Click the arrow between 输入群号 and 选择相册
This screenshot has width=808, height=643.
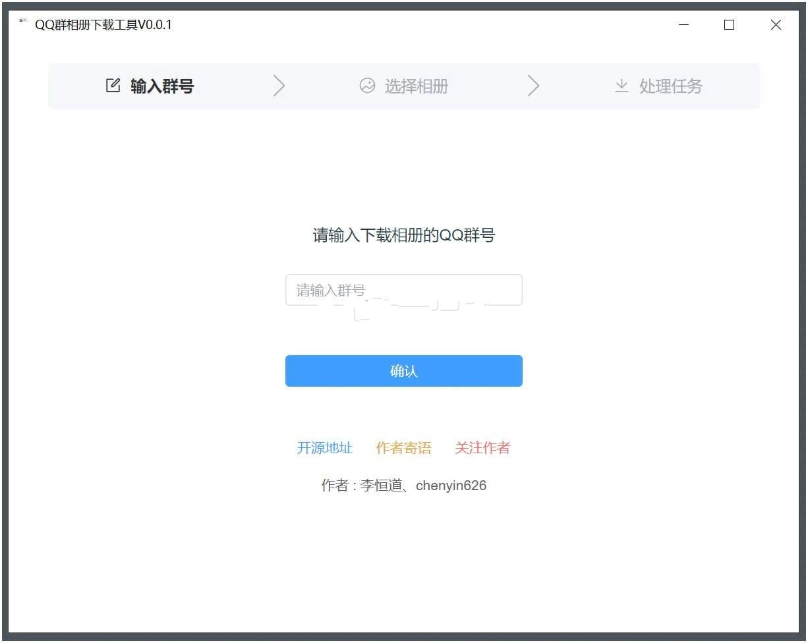(x=279, y=86)
